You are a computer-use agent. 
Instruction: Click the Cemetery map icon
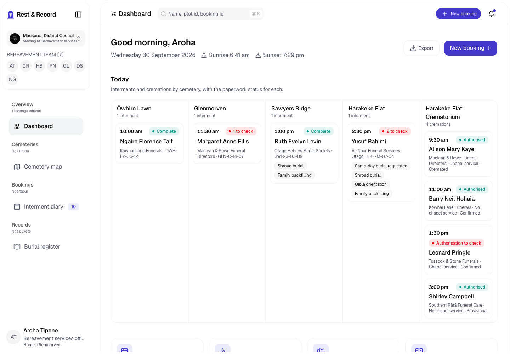point(17,167)
